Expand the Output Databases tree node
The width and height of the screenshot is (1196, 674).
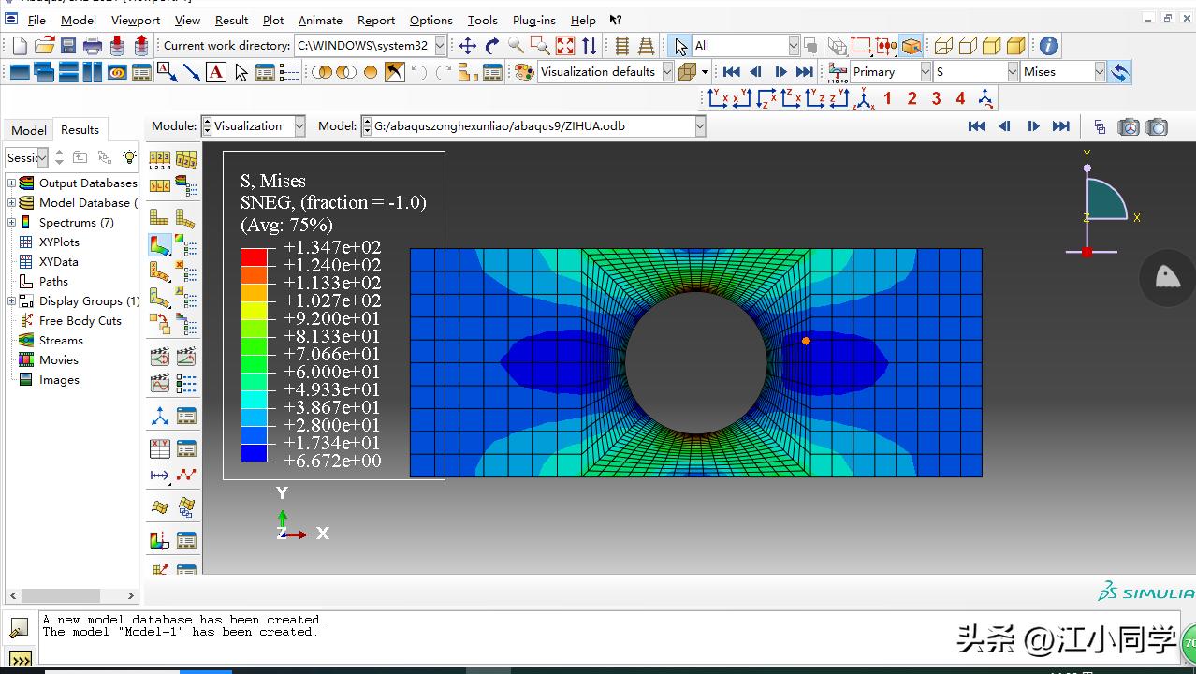pyautogui.click(x=12, y=183)
